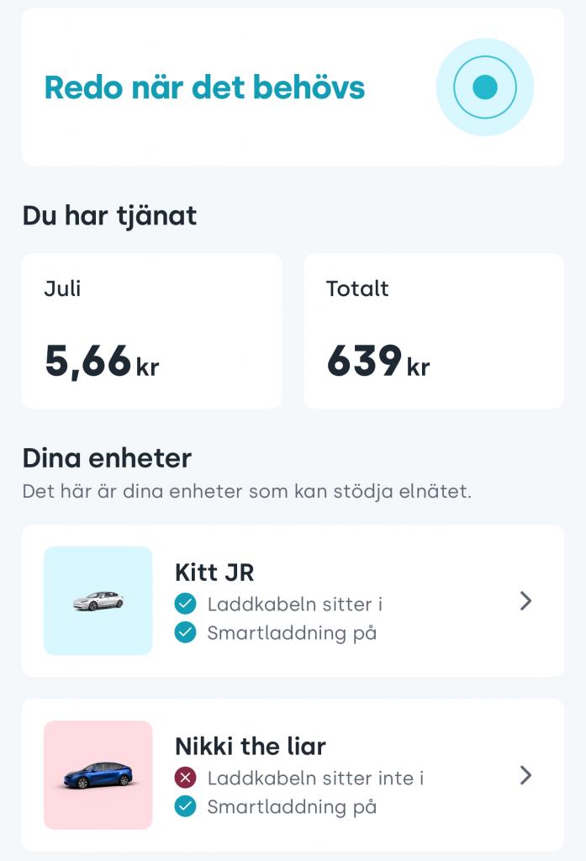Open Nikki the liar details via chevron

526,774
